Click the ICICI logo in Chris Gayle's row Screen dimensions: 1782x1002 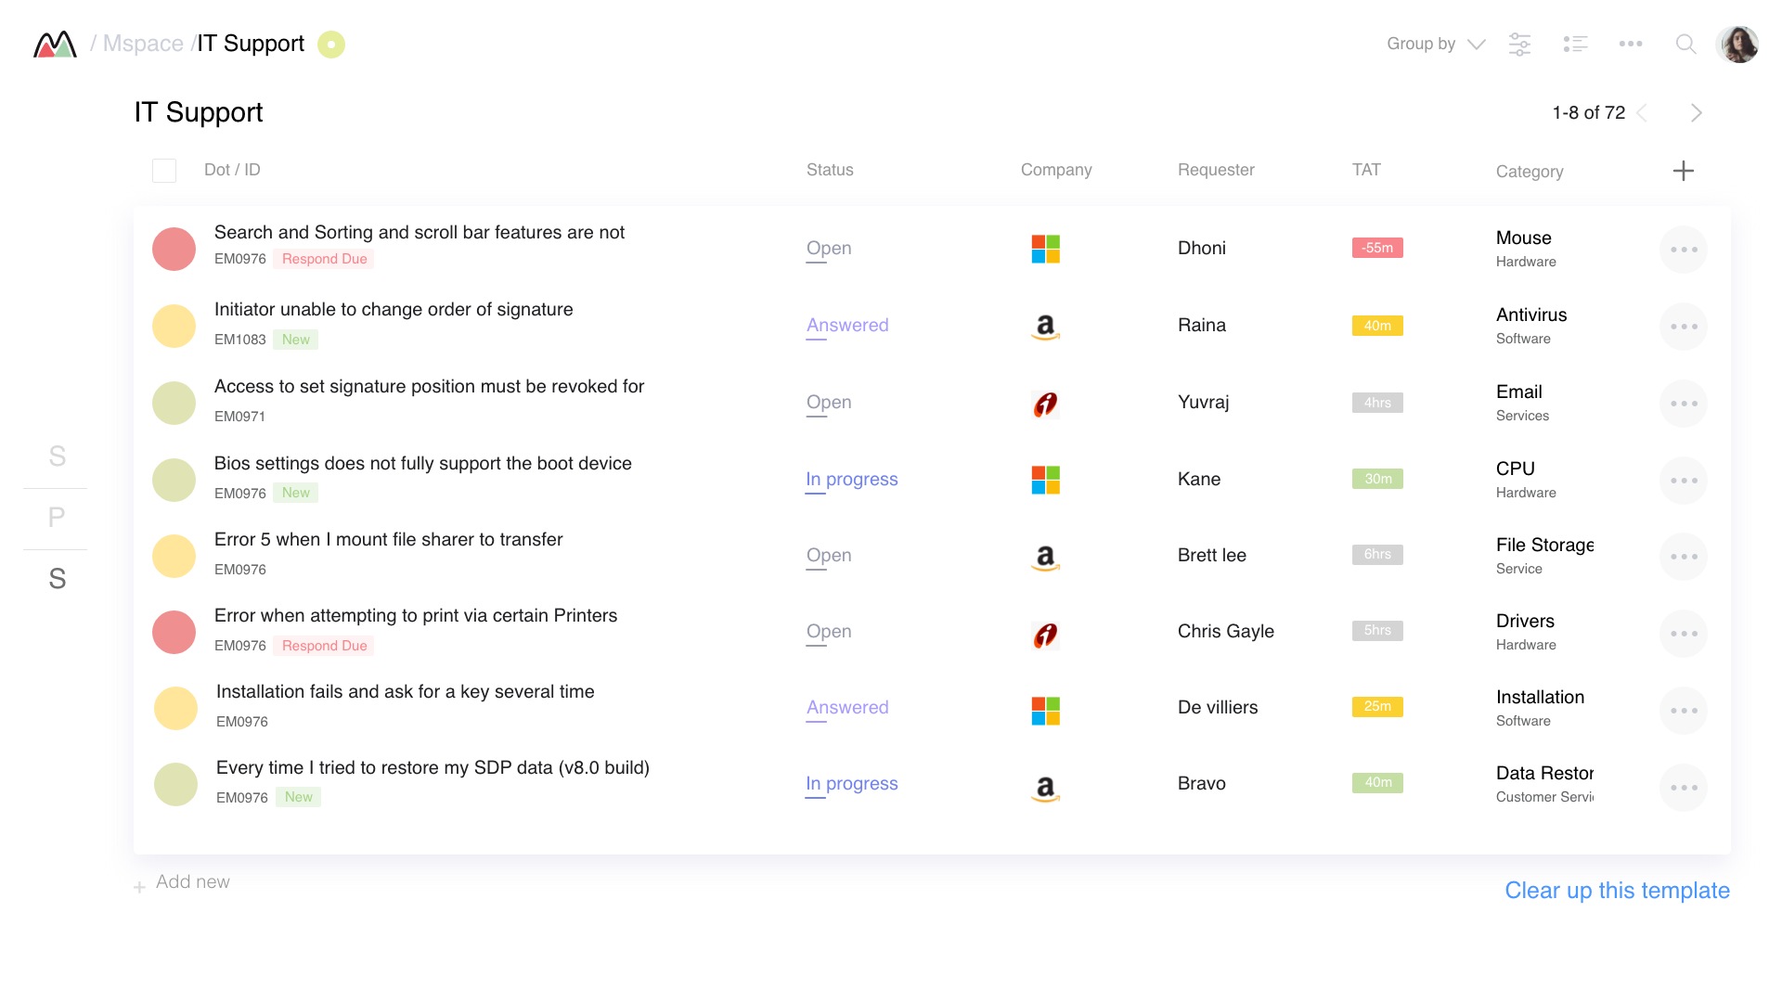coord(1046,635)
